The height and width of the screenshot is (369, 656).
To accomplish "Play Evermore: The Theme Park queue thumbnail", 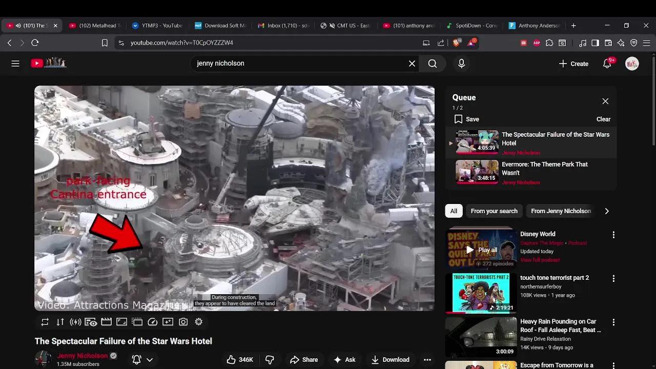I will [x=477, y=172].
